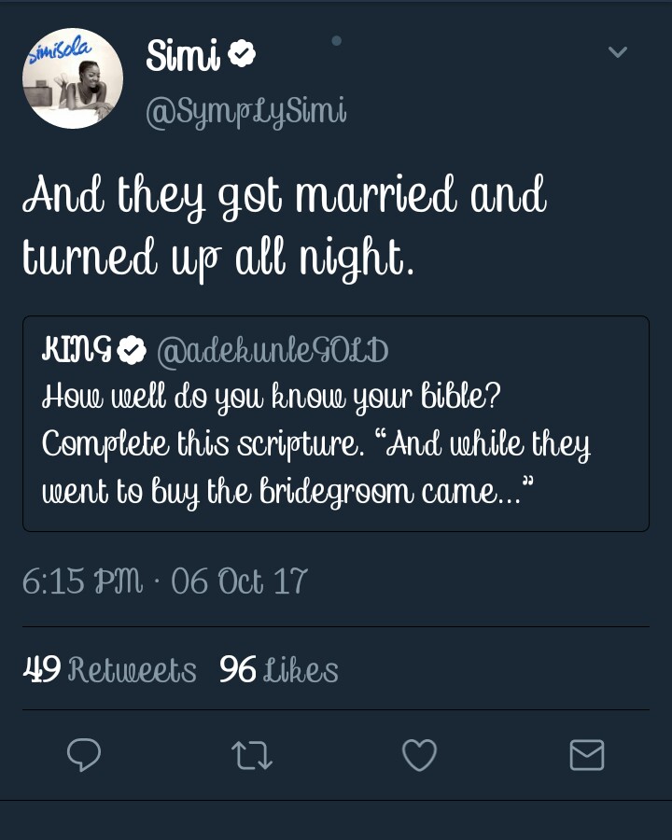Open Simi's profile picture

[x=73, y=78]
